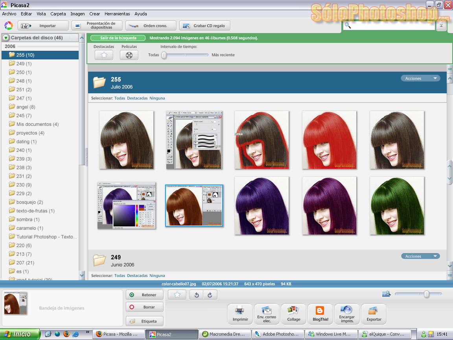Switch to Macromedia Dreamweaver taskbar button
Screen dimensions: 453x340
coord(225,334)
